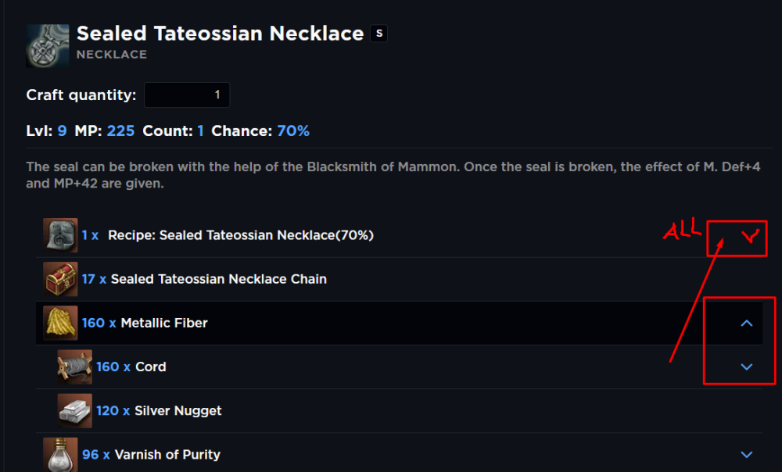Collapse the Metallic Fiber row chevron
Viewport: 782px width, 472px height.
point(747,323)
